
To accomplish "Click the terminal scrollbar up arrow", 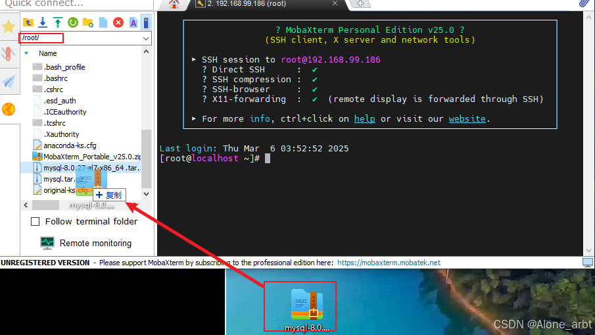I will point(588,17).
